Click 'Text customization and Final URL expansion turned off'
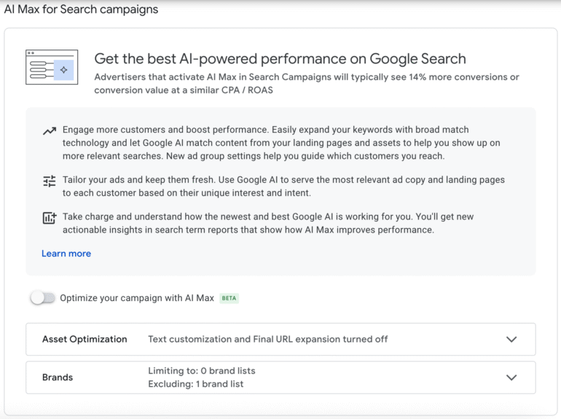This screenshot has width=561, height=419. (x=267, y=339)
